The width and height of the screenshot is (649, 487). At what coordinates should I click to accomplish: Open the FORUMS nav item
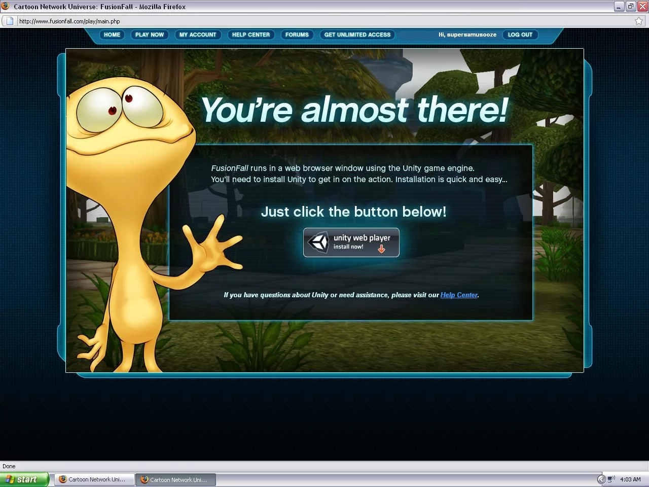click(297, 34)
